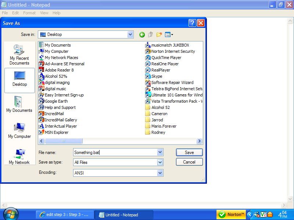The image size is (294, 220).
Task: Switch to edit step 3 taskbar item
Action: [65, 215]
